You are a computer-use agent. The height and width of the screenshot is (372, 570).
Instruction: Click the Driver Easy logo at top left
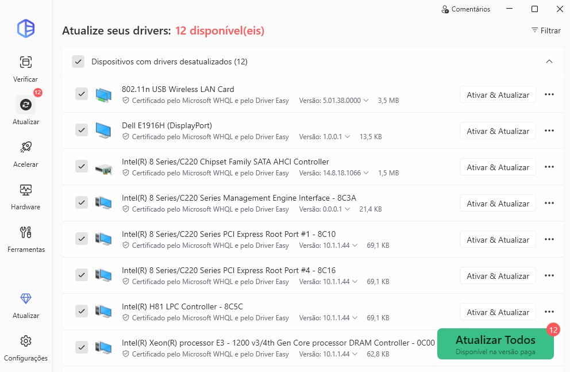click(25, 29)
